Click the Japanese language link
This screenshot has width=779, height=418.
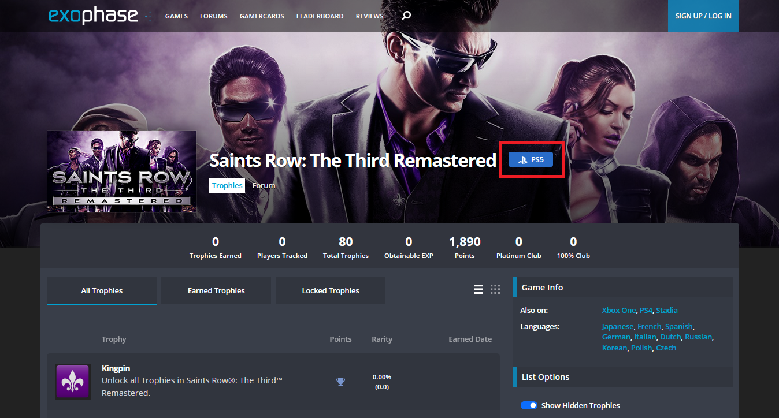point(617,326)
